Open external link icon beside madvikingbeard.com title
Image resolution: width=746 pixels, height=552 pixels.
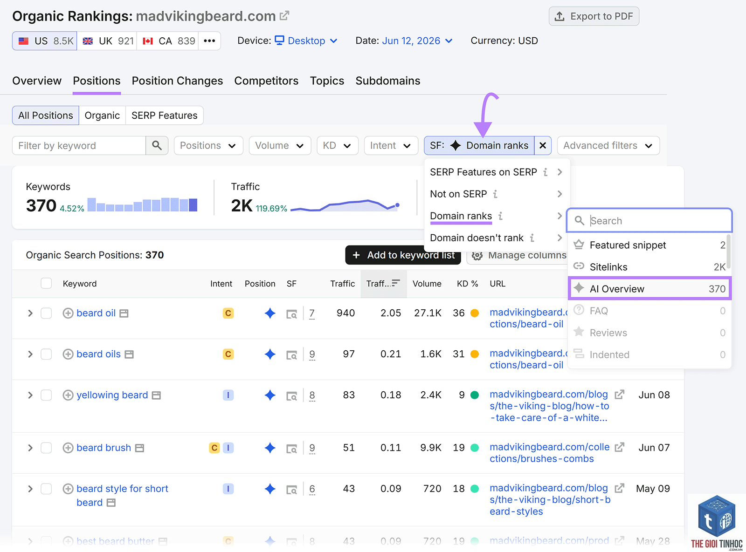tap(284, 16)
